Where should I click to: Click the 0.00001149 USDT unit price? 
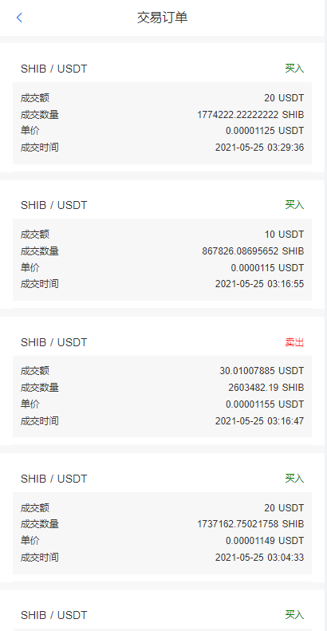(265, 540)
